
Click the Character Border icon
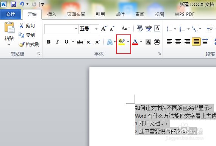157,29
